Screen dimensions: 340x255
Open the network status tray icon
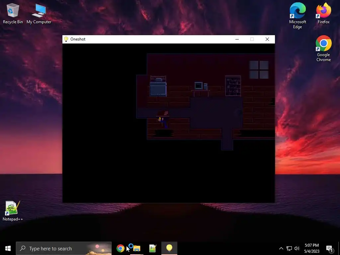[x=289, y=248]
